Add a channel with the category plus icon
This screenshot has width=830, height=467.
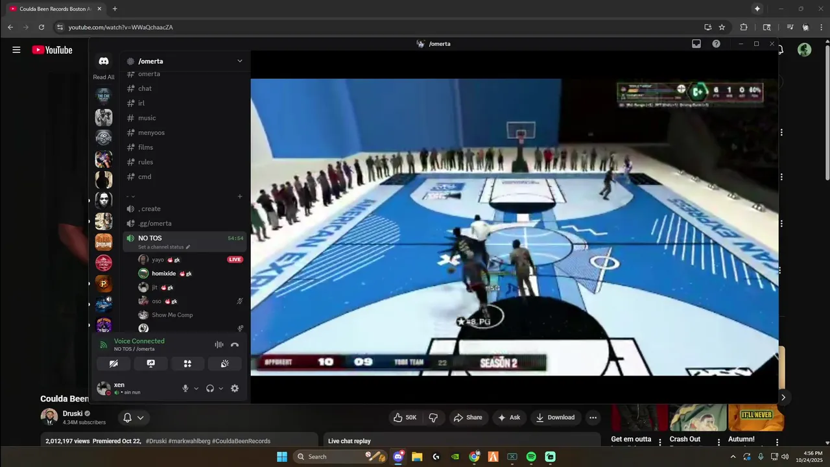[240, 196]
